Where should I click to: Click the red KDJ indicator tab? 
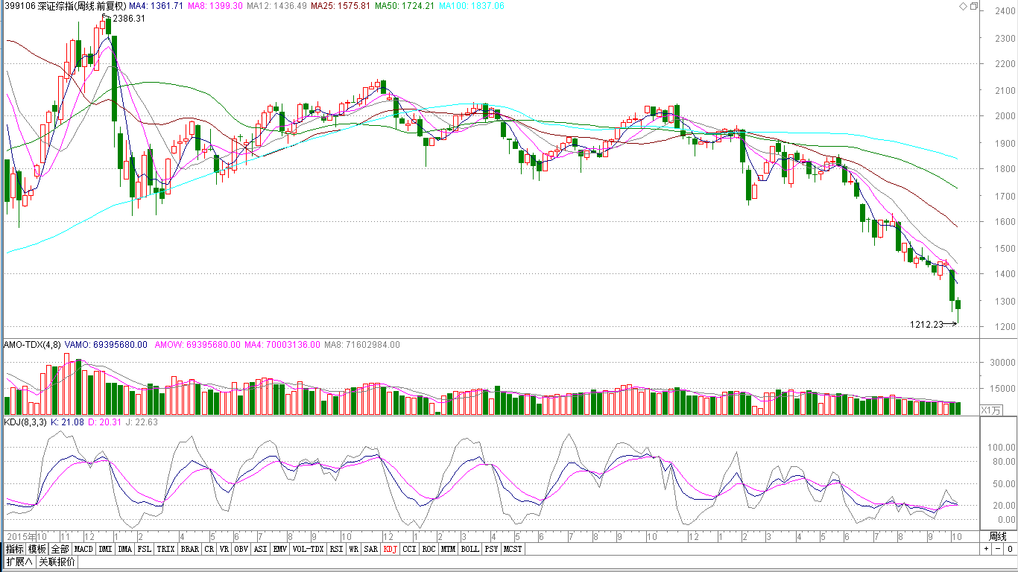391,549
